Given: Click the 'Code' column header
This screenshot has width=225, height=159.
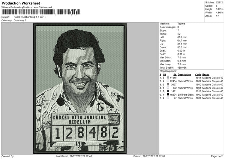Looking at the screenshot, I should pyautogui.click(x=198, y=75).
